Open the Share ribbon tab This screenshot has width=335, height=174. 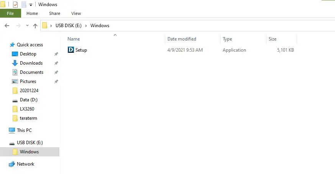[x=54, y=13]
